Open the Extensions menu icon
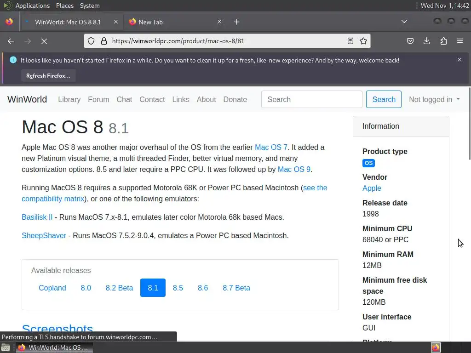The width and height of the screenshot is (471, 353). [x=443, y=41]
